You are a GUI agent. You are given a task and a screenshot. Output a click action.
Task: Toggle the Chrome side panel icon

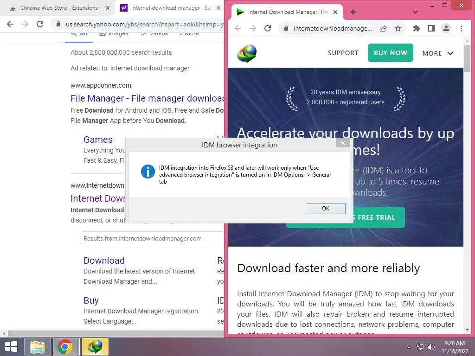click(x=431, y=28)
